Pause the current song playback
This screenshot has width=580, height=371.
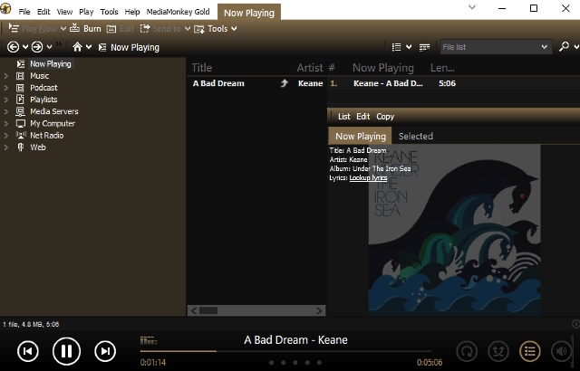(x=66, y=351)
